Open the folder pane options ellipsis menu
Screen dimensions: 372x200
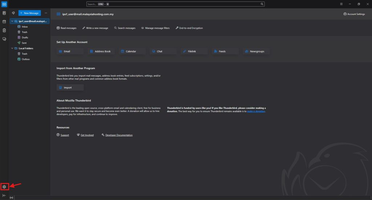(46, 13)
